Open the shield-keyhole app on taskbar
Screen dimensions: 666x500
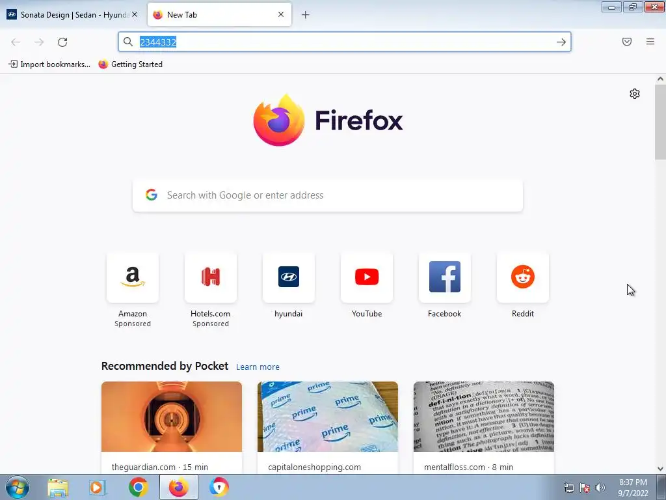pyautogui.click(x=219, y=488)
